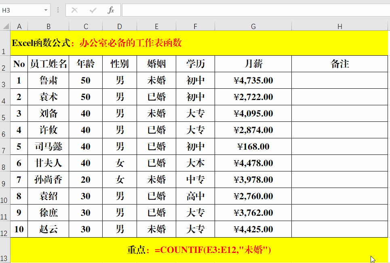390x263 pixels.
Task: Select the name cell '袁术'
Action: (48, 97)
